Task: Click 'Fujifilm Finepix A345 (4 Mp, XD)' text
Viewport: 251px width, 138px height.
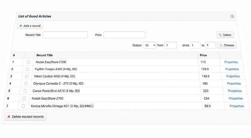Action: pos(56,69)
